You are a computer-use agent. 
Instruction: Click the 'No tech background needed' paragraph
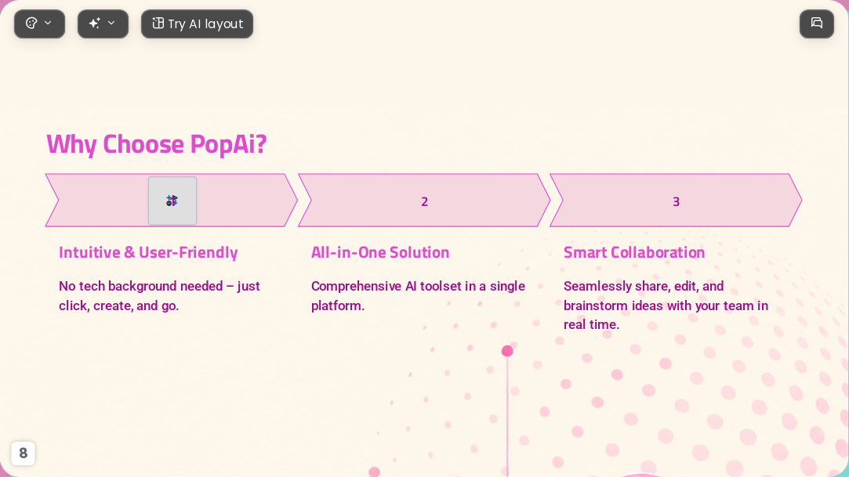tap(160, 296)
